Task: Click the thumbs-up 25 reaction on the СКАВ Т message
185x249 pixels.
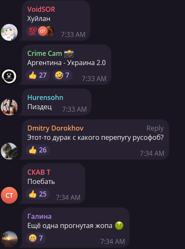Action: tap(38, 194)
